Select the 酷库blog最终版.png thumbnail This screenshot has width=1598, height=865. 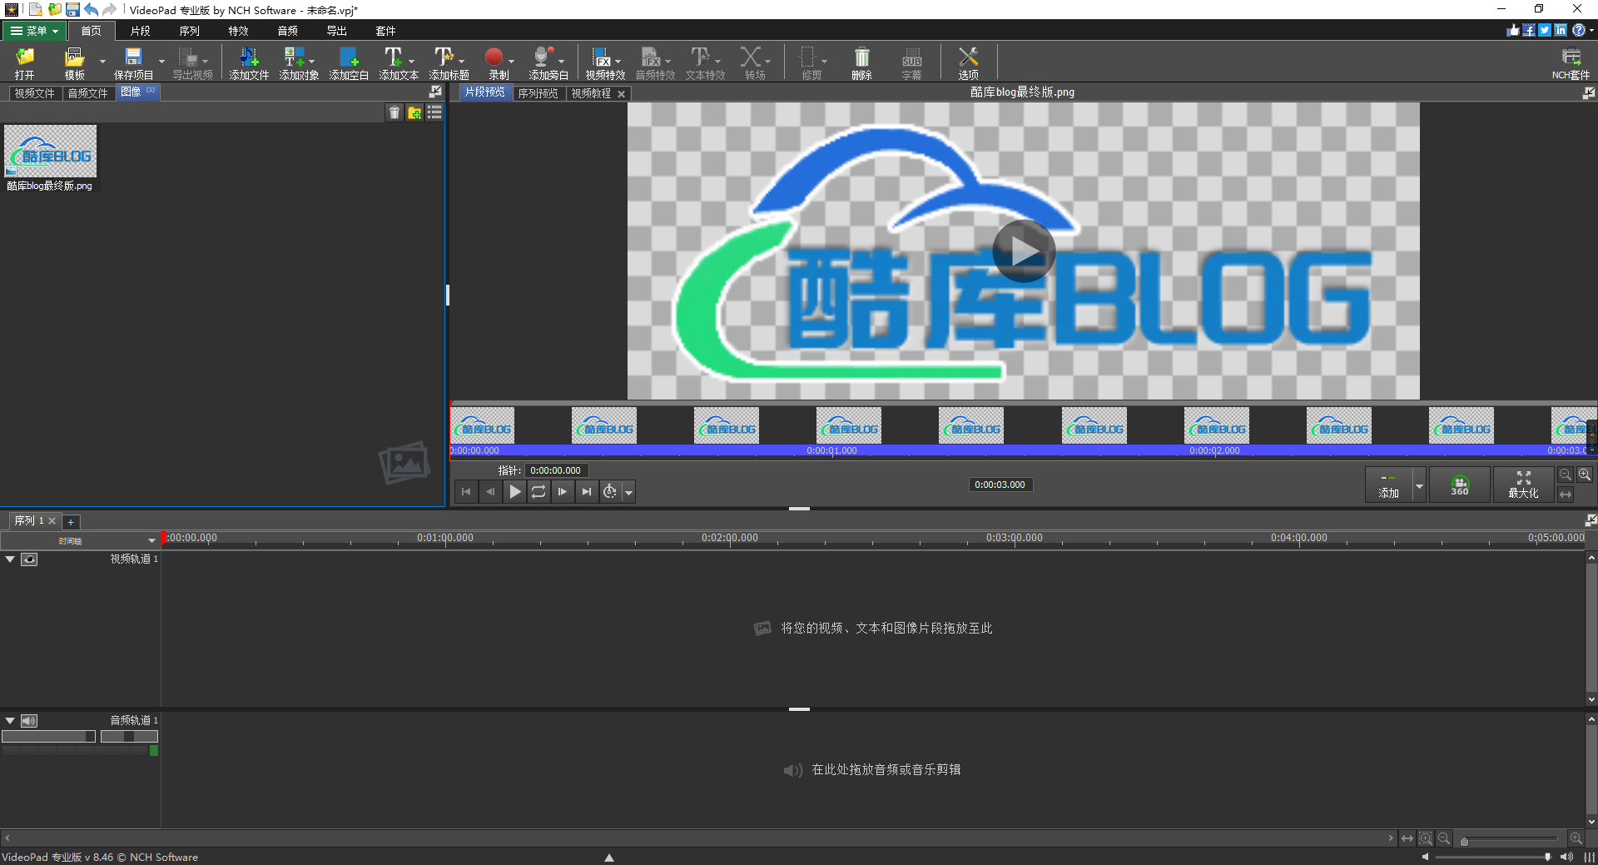coord(49,152)
